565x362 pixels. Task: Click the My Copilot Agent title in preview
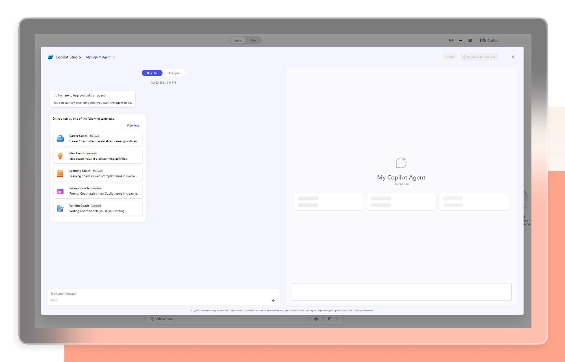(x=401, y=177)
